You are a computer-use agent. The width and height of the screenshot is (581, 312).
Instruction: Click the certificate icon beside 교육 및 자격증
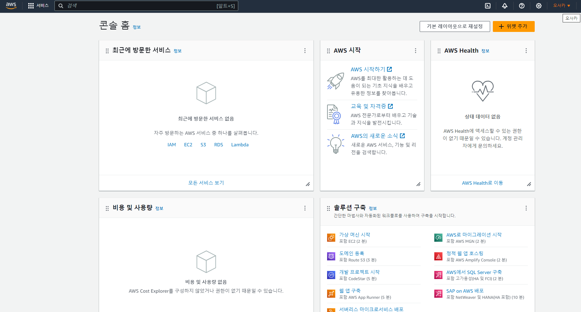pyautogui.click(x=334, y=114)
